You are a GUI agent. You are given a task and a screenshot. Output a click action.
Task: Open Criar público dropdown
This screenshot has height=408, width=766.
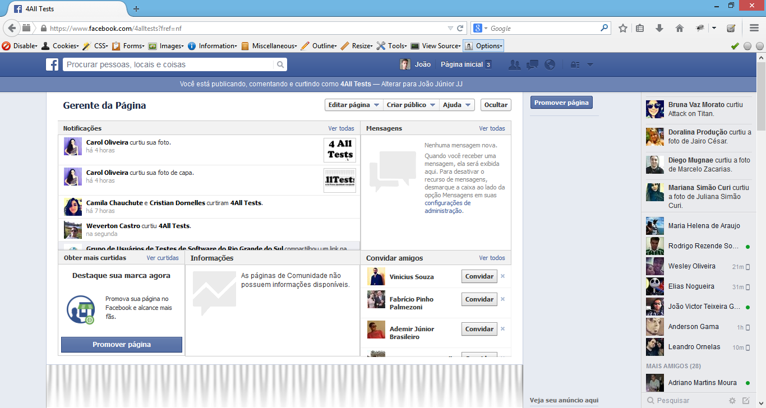[412, 105]
